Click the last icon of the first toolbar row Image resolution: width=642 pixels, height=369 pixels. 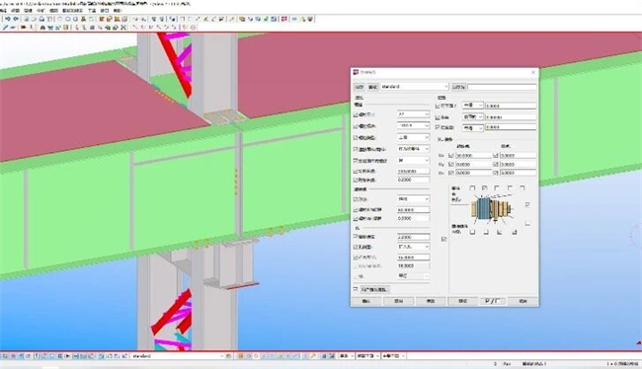310,19
